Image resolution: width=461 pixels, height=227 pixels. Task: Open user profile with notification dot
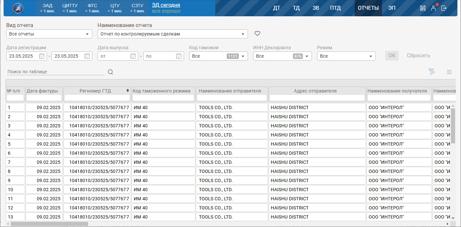(x=433, y=8)
